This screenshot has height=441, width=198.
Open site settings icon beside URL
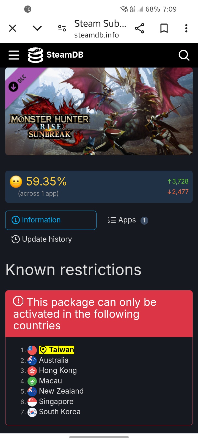coord(62,28)
